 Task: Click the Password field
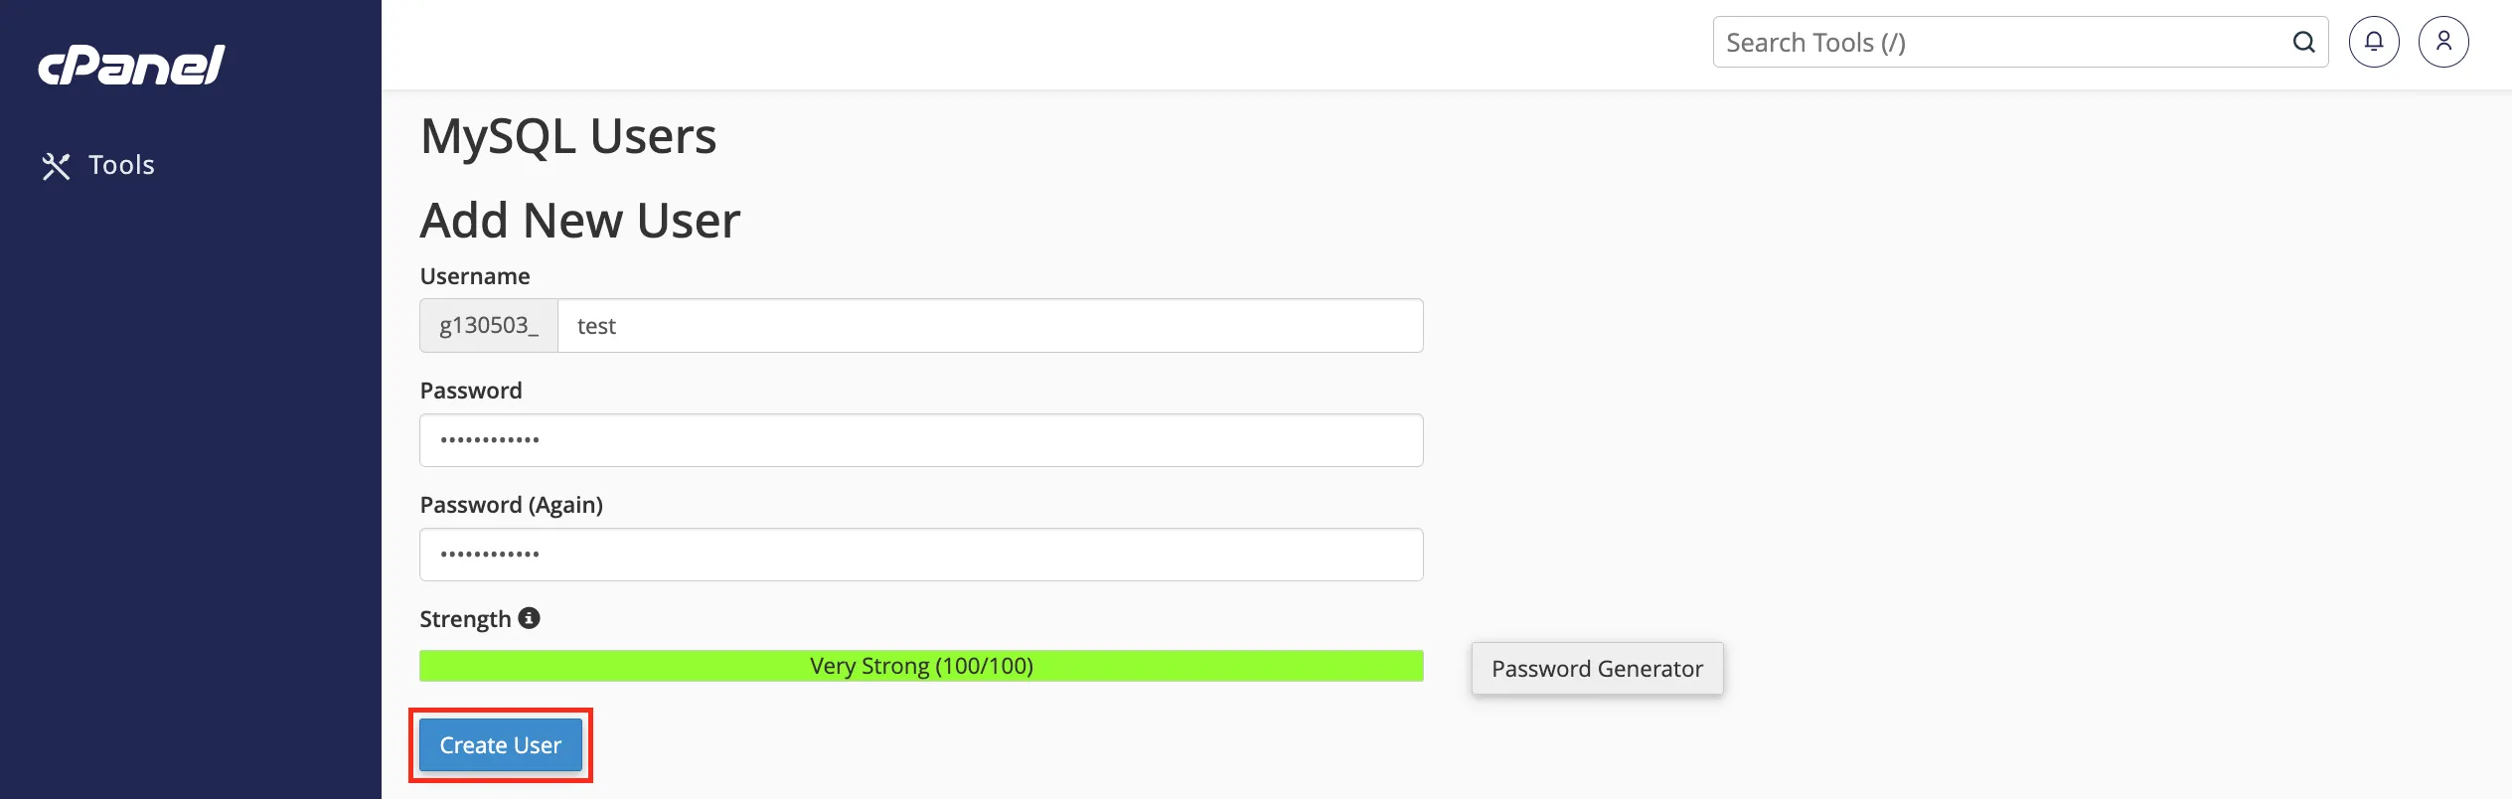(921, 440)
